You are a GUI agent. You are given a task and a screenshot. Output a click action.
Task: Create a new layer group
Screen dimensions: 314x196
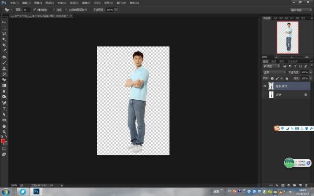[x=294, y=186]
